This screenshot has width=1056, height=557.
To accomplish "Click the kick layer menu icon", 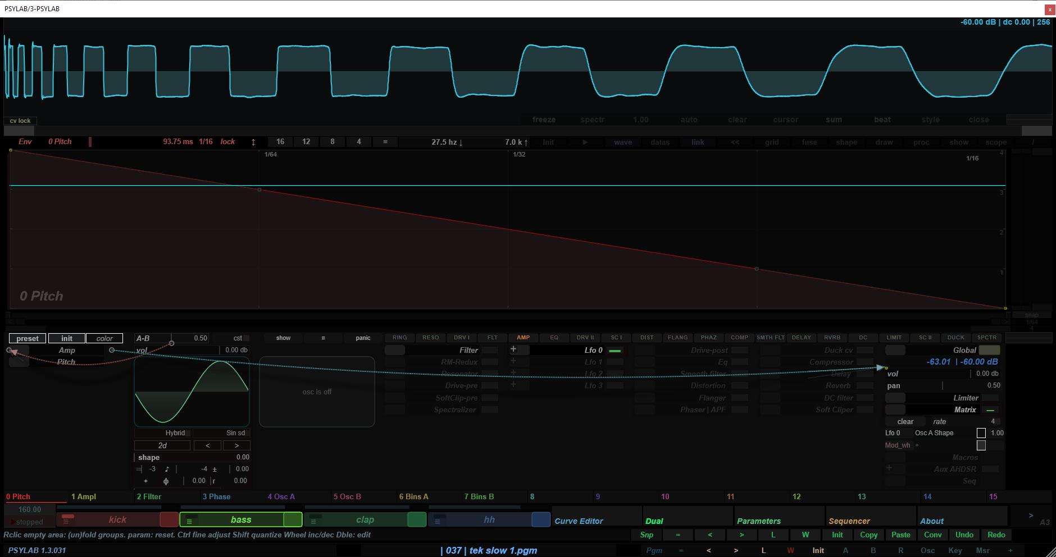I will point(66,521).
